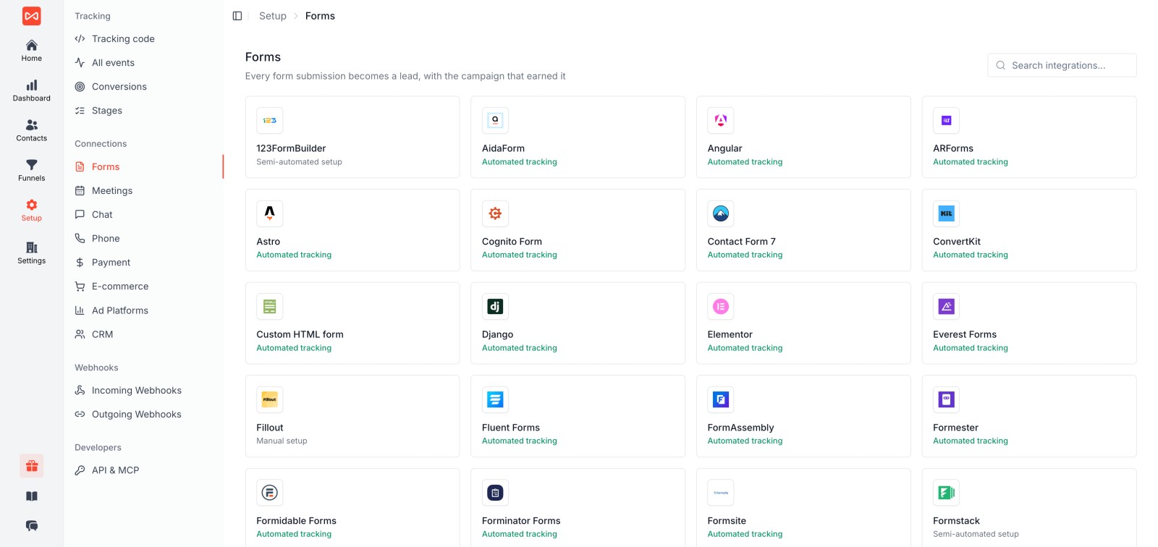Click the gift icon in the left rail

[x=31, y=466]
